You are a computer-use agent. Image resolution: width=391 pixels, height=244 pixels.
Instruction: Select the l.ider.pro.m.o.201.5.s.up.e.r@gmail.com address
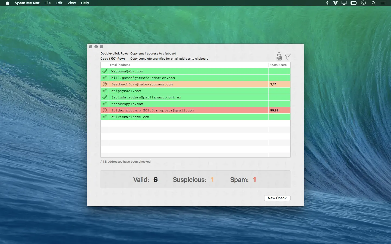tap(153, 110)
